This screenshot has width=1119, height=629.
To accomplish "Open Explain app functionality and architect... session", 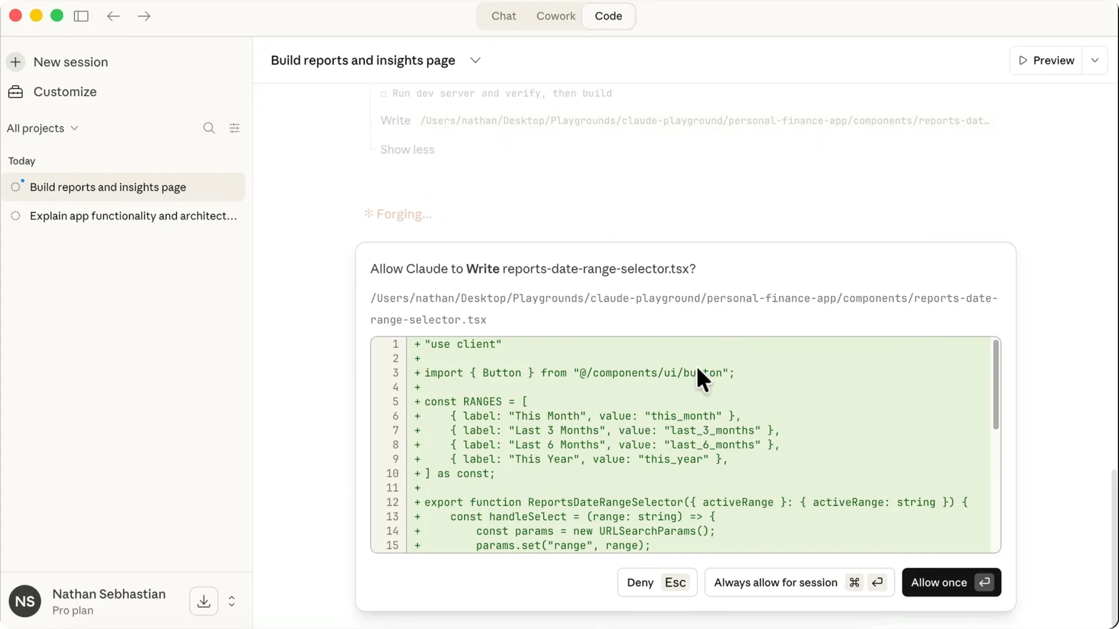I will pos(123,215).
